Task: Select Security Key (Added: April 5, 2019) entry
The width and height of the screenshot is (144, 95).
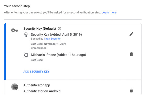Action: point(56,35)
